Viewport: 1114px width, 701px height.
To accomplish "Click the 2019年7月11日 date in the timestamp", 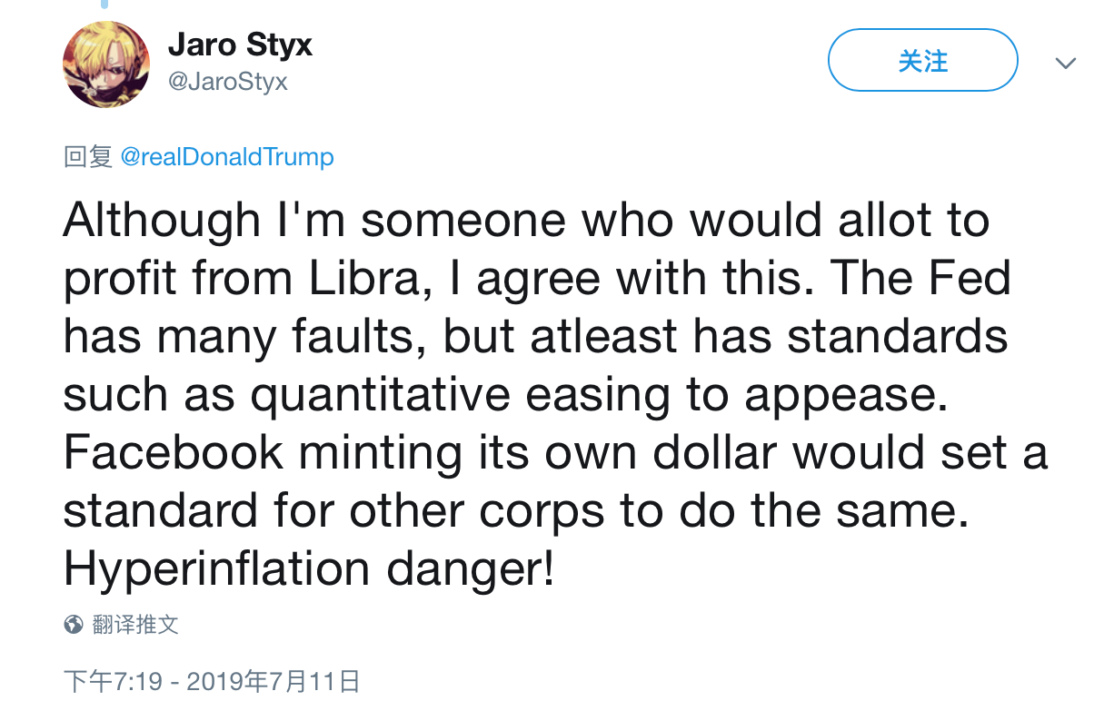I will (274, 681).
